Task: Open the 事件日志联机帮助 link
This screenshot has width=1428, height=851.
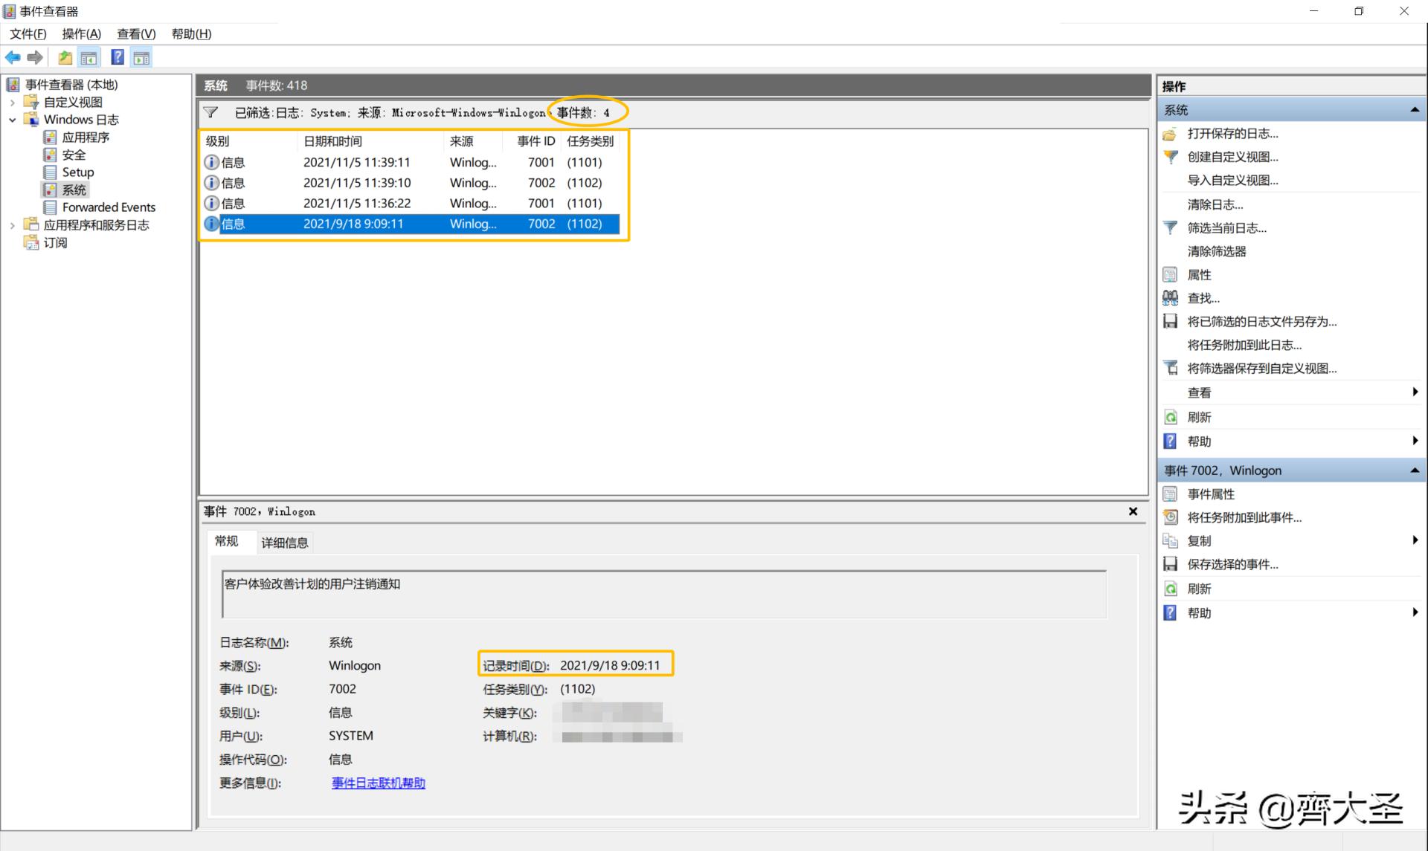Action: click(378, 783)
